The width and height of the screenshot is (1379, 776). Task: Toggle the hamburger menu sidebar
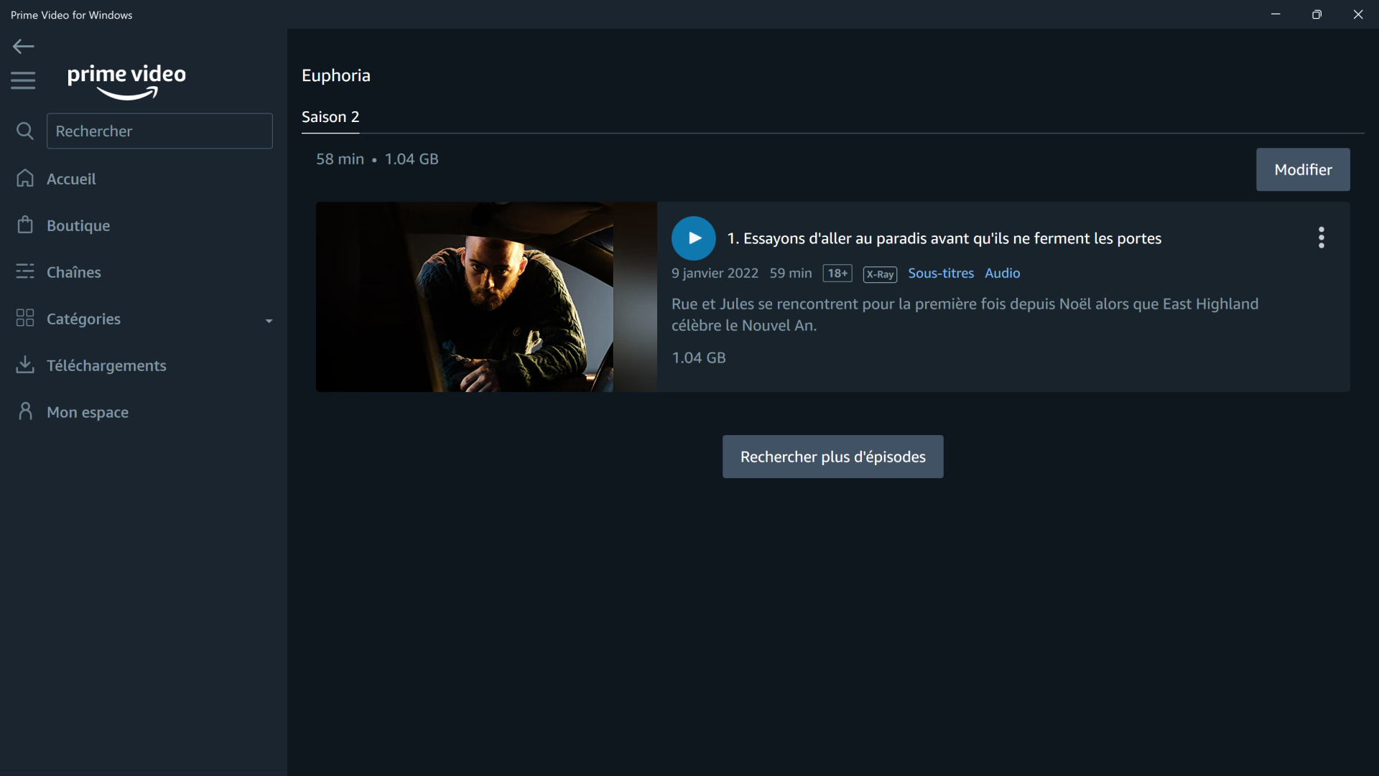pos(23,80)
